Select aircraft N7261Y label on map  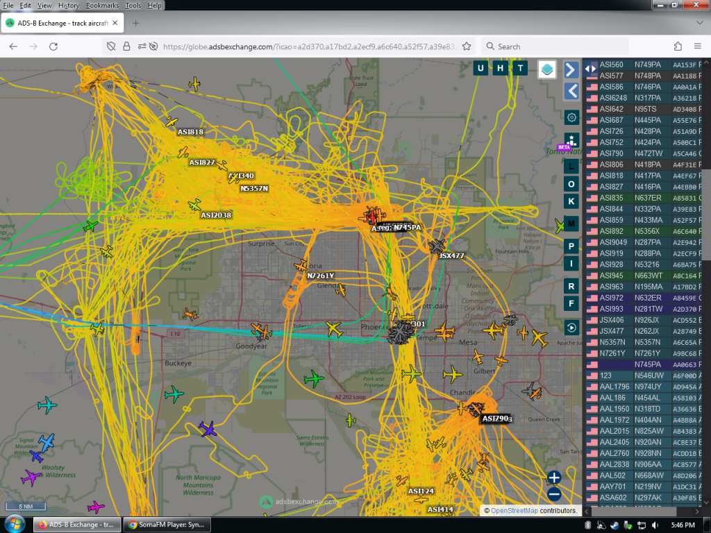click(321, 276)
